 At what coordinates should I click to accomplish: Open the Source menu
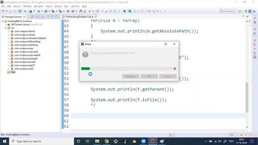[x=17, y=6]
